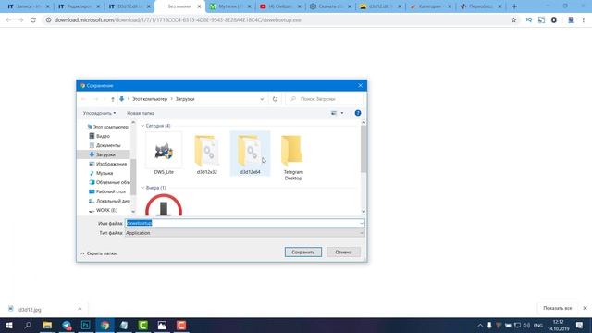
Task: Collapse folders with Скрыть папки
Action: click(99, 253)
